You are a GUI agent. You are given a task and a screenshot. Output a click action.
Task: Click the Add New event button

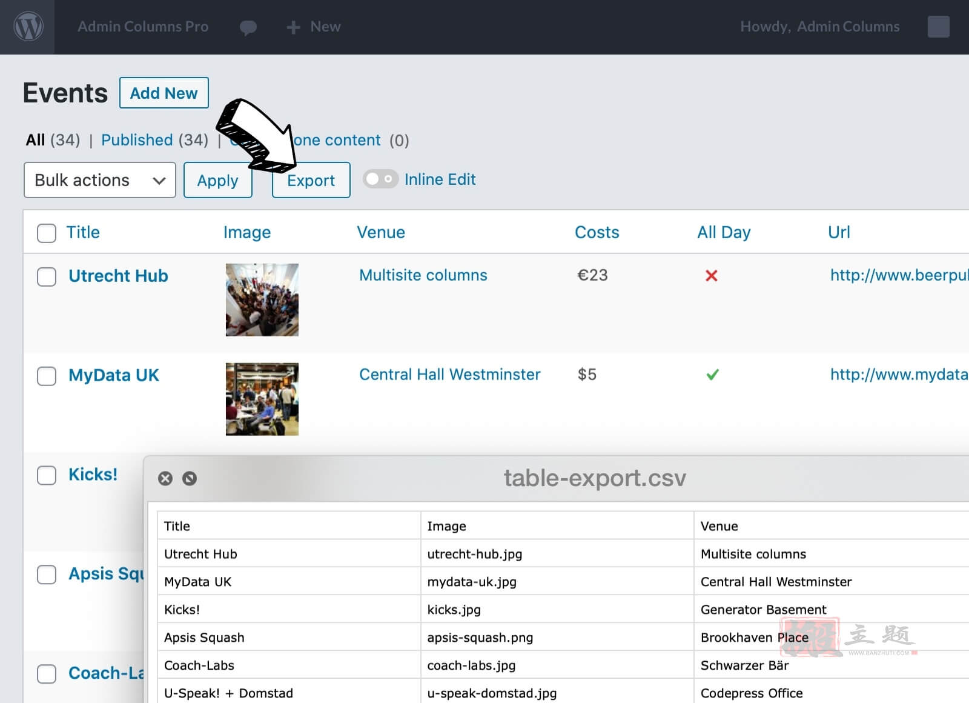click(164, 93)
